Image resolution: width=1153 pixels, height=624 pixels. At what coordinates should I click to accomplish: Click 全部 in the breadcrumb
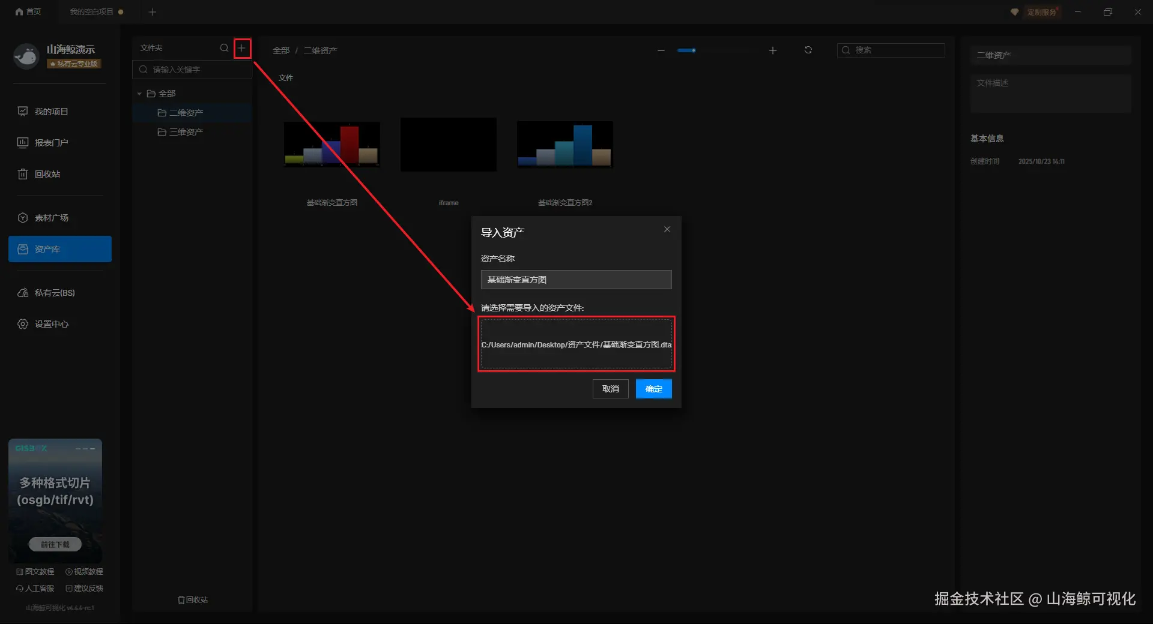(x=281, y=50)
